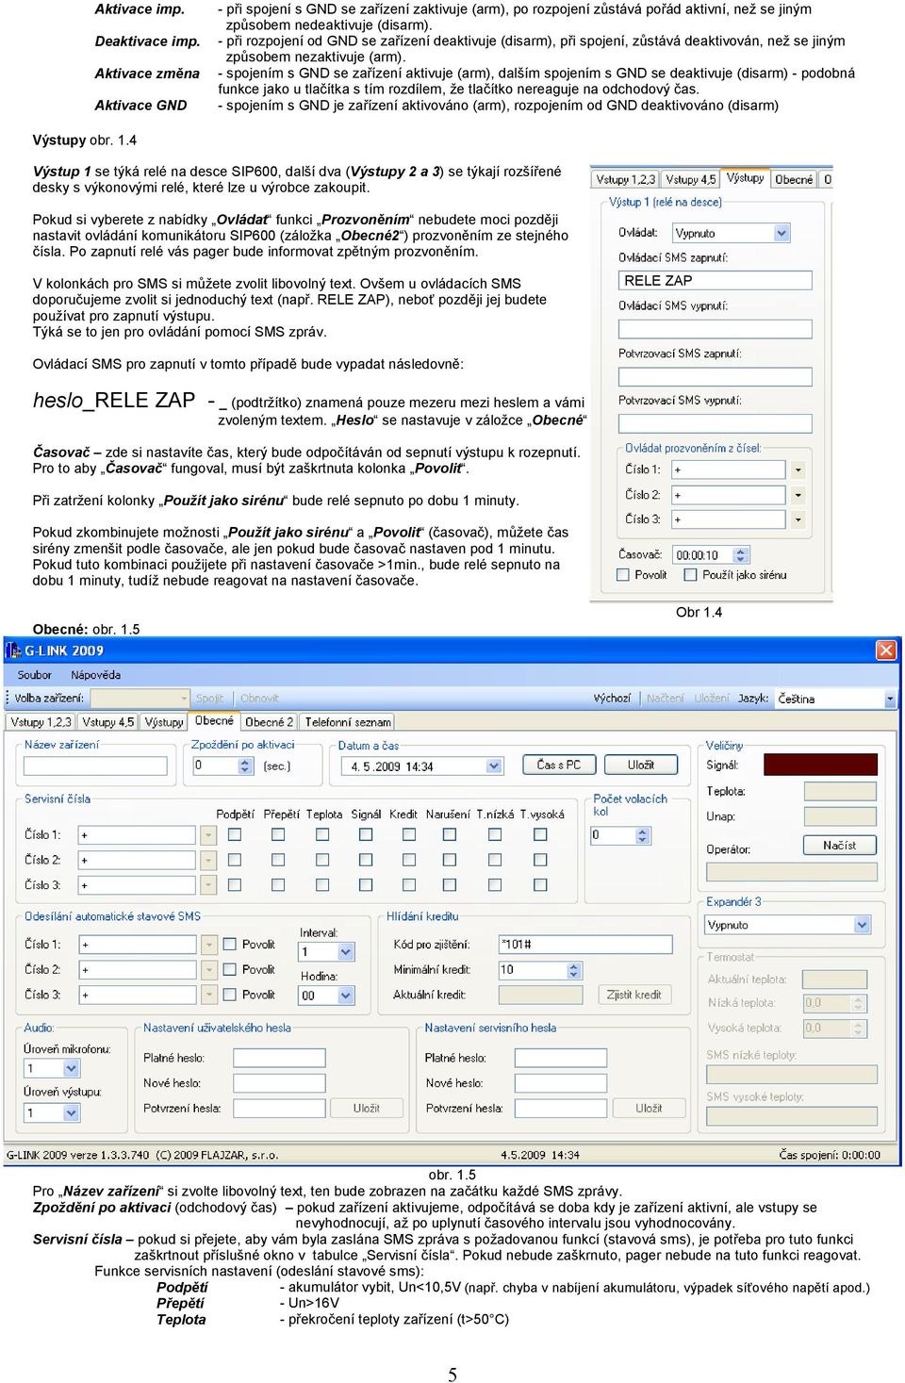The width and height of the screenshot is (905, 1383).
Task: Click the Výchozí toolbar button
Action: coord(612,699)
